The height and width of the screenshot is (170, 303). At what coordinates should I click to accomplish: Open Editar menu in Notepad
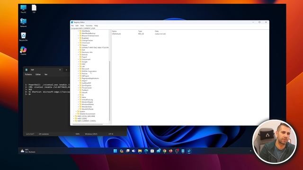coord(38,75)
